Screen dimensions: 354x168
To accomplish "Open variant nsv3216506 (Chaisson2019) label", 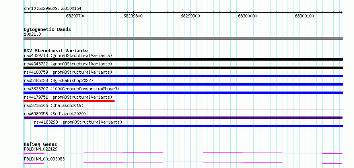I will pos(54,105).
